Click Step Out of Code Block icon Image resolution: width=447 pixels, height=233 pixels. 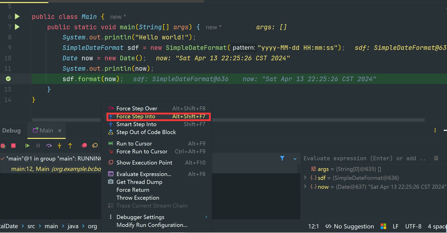(111, 132)
